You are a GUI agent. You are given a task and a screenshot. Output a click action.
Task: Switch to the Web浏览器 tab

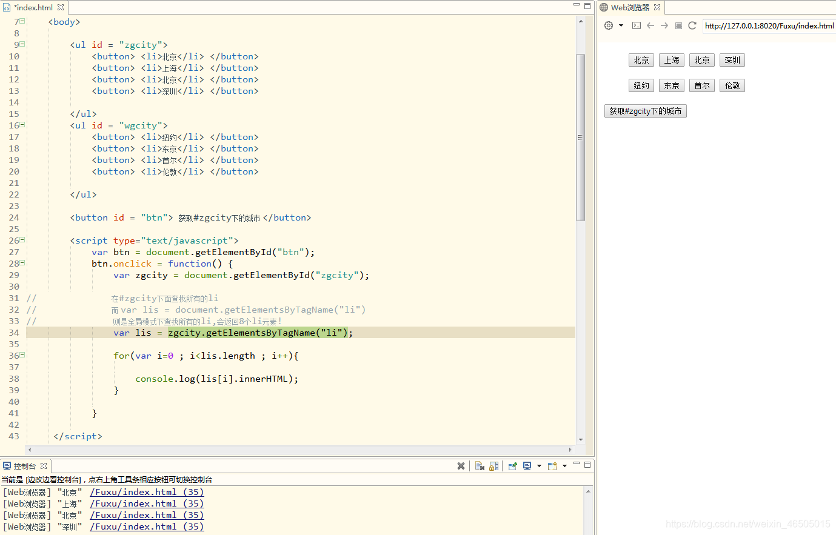pyautogui.click(x=630, y=7)
